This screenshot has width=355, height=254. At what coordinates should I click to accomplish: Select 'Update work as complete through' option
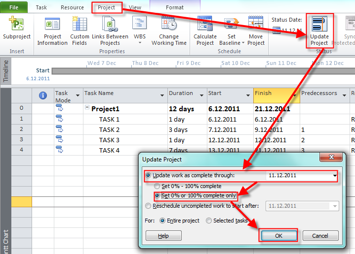(x=149, y=175)
